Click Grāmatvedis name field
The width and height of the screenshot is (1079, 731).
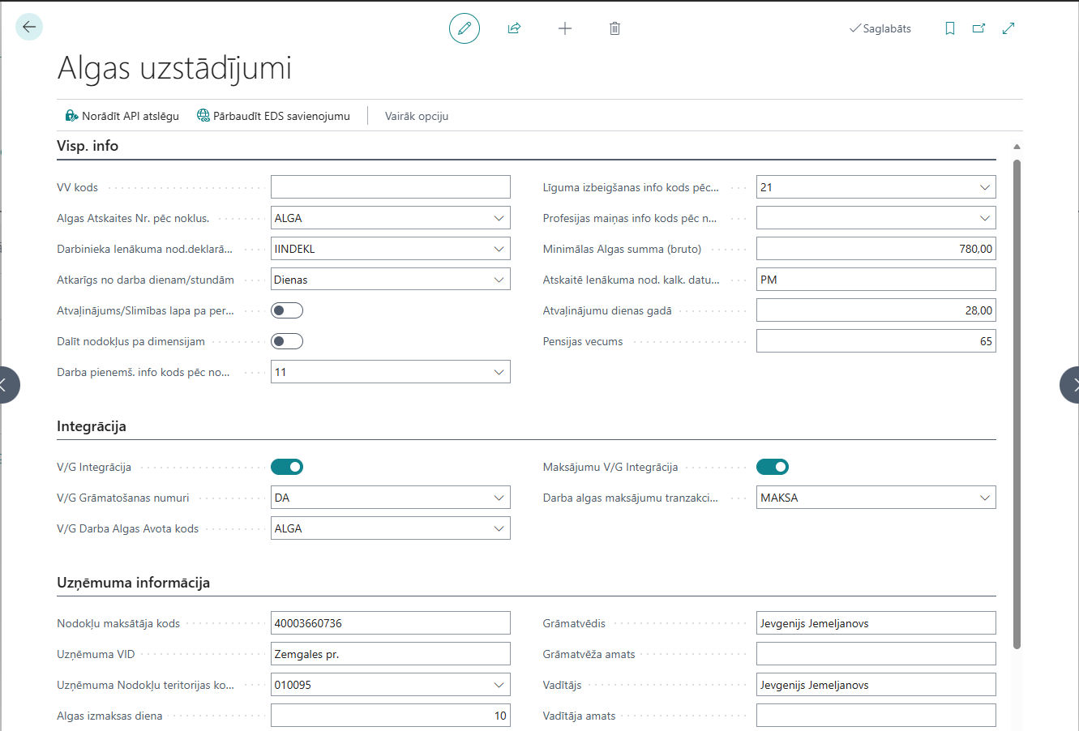[x=876, y=623]
